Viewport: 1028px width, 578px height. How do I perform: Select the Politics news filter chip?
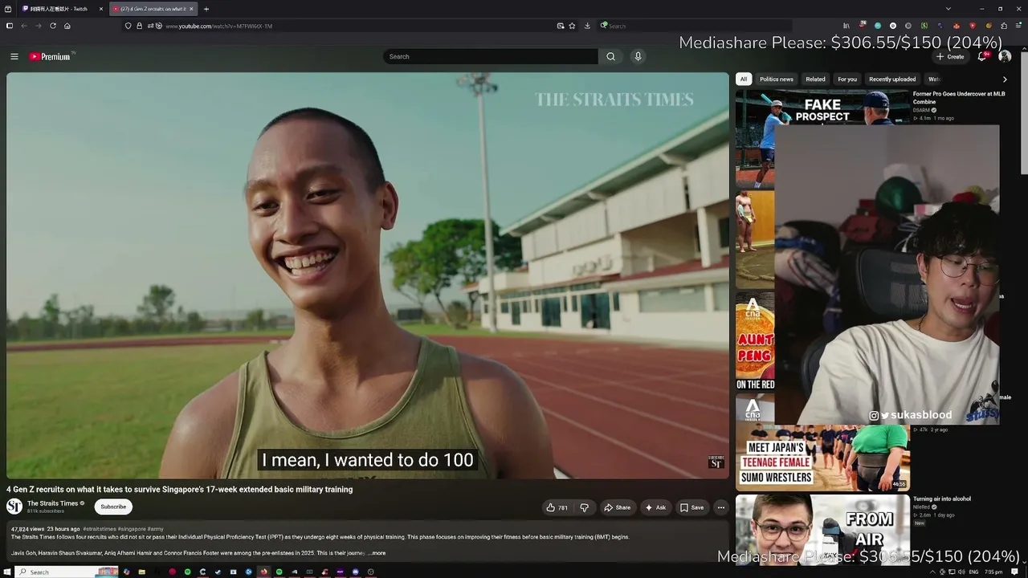777,79
